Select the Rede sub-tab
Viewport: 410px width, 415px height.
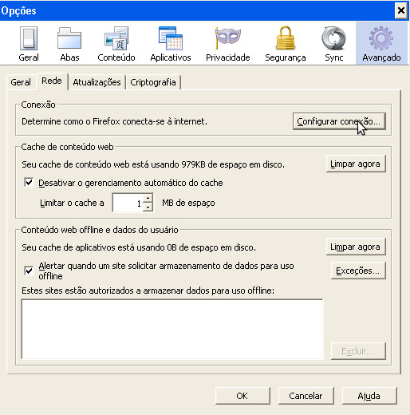[52, 81]
